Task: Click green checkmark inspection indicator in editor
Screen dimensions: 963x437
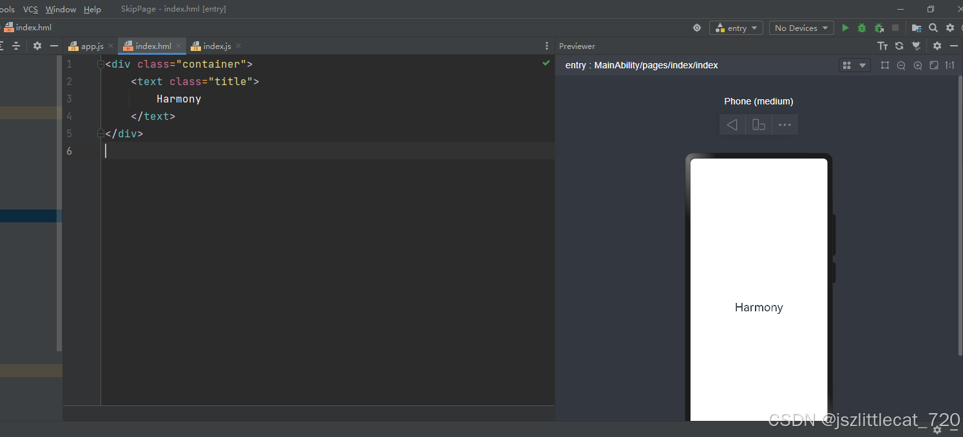Action: (x=546, y=63)
